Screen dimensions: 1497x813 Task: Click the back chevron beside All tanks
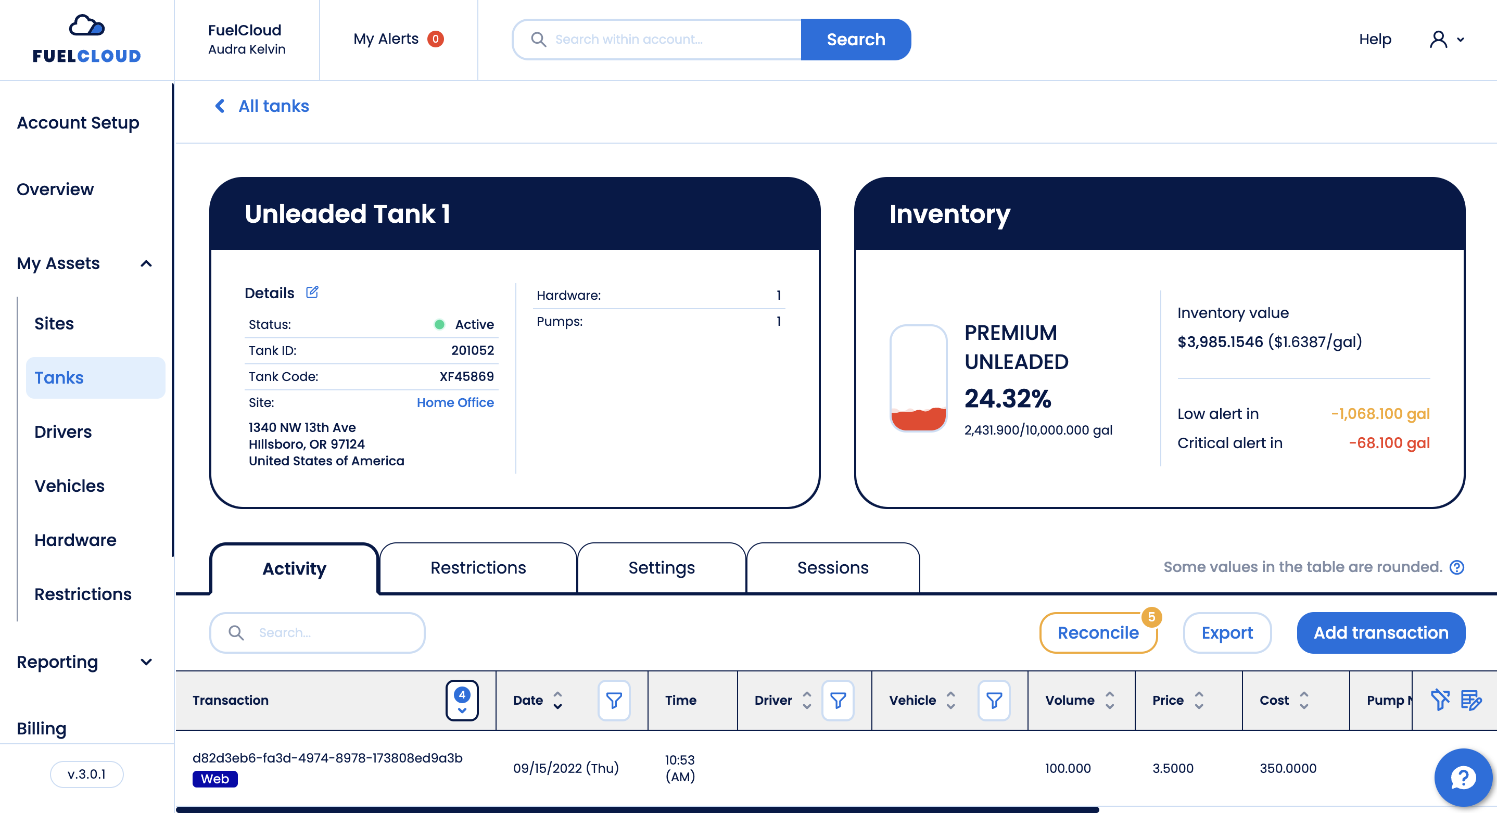(220, 106)
